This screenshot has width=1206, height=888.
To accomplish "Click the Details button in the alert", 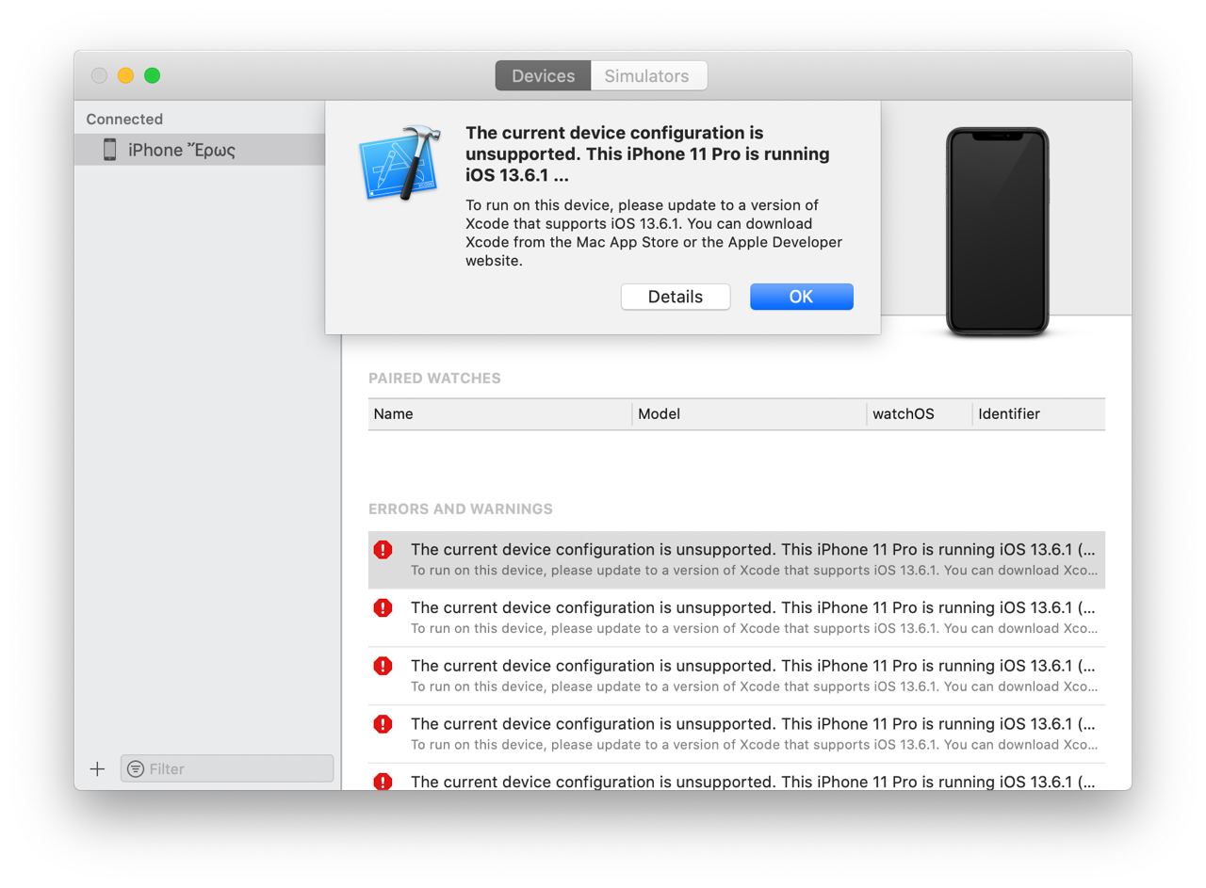I will 676,297.
